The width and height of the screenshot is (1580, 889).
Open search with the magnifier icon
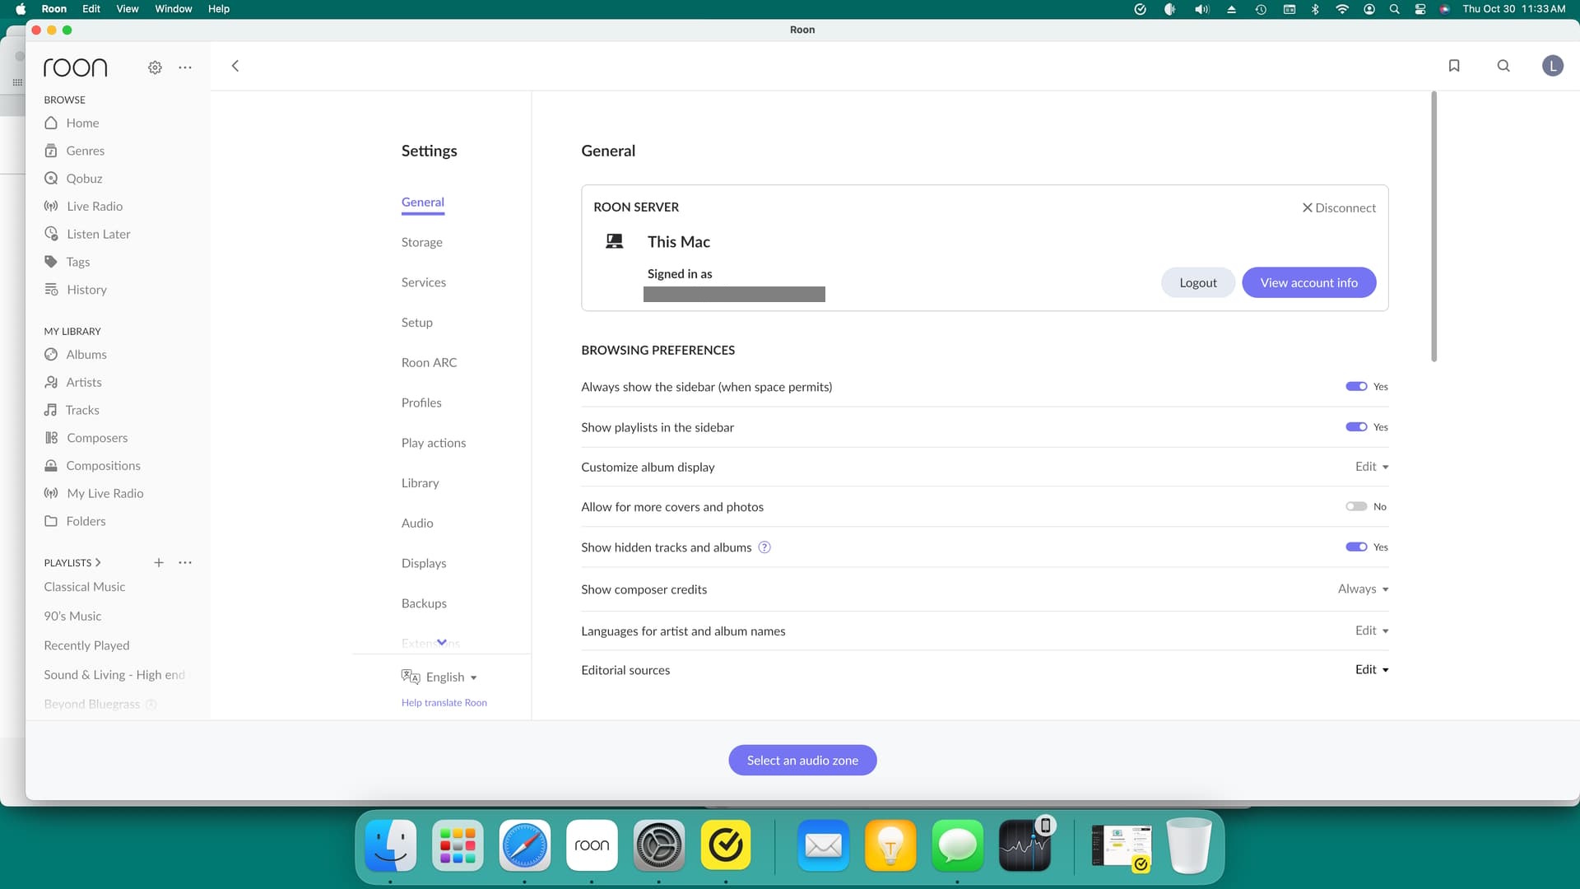(x=1503, y=66)
